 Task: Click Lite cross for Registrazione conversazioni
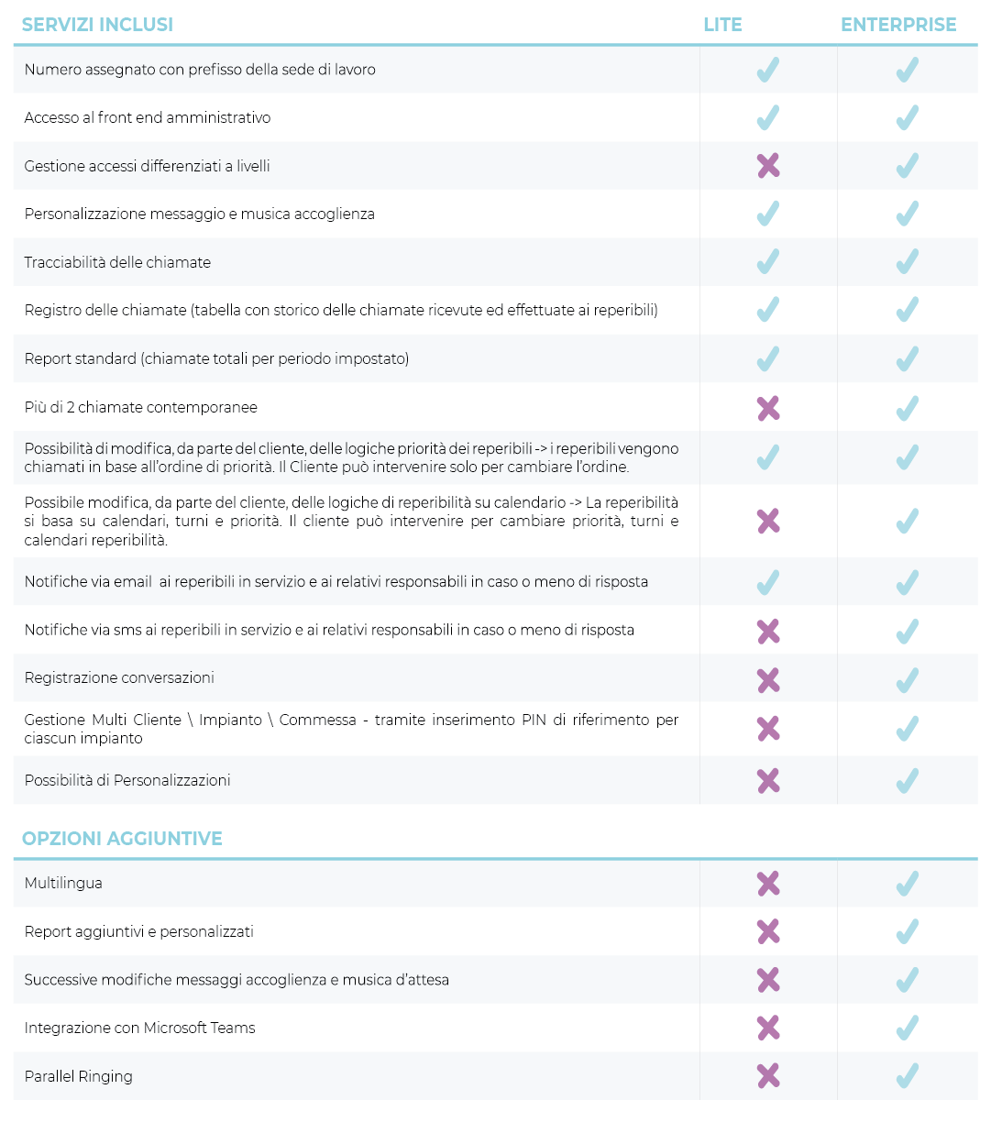pyautogui.click(x=768, y=680)
